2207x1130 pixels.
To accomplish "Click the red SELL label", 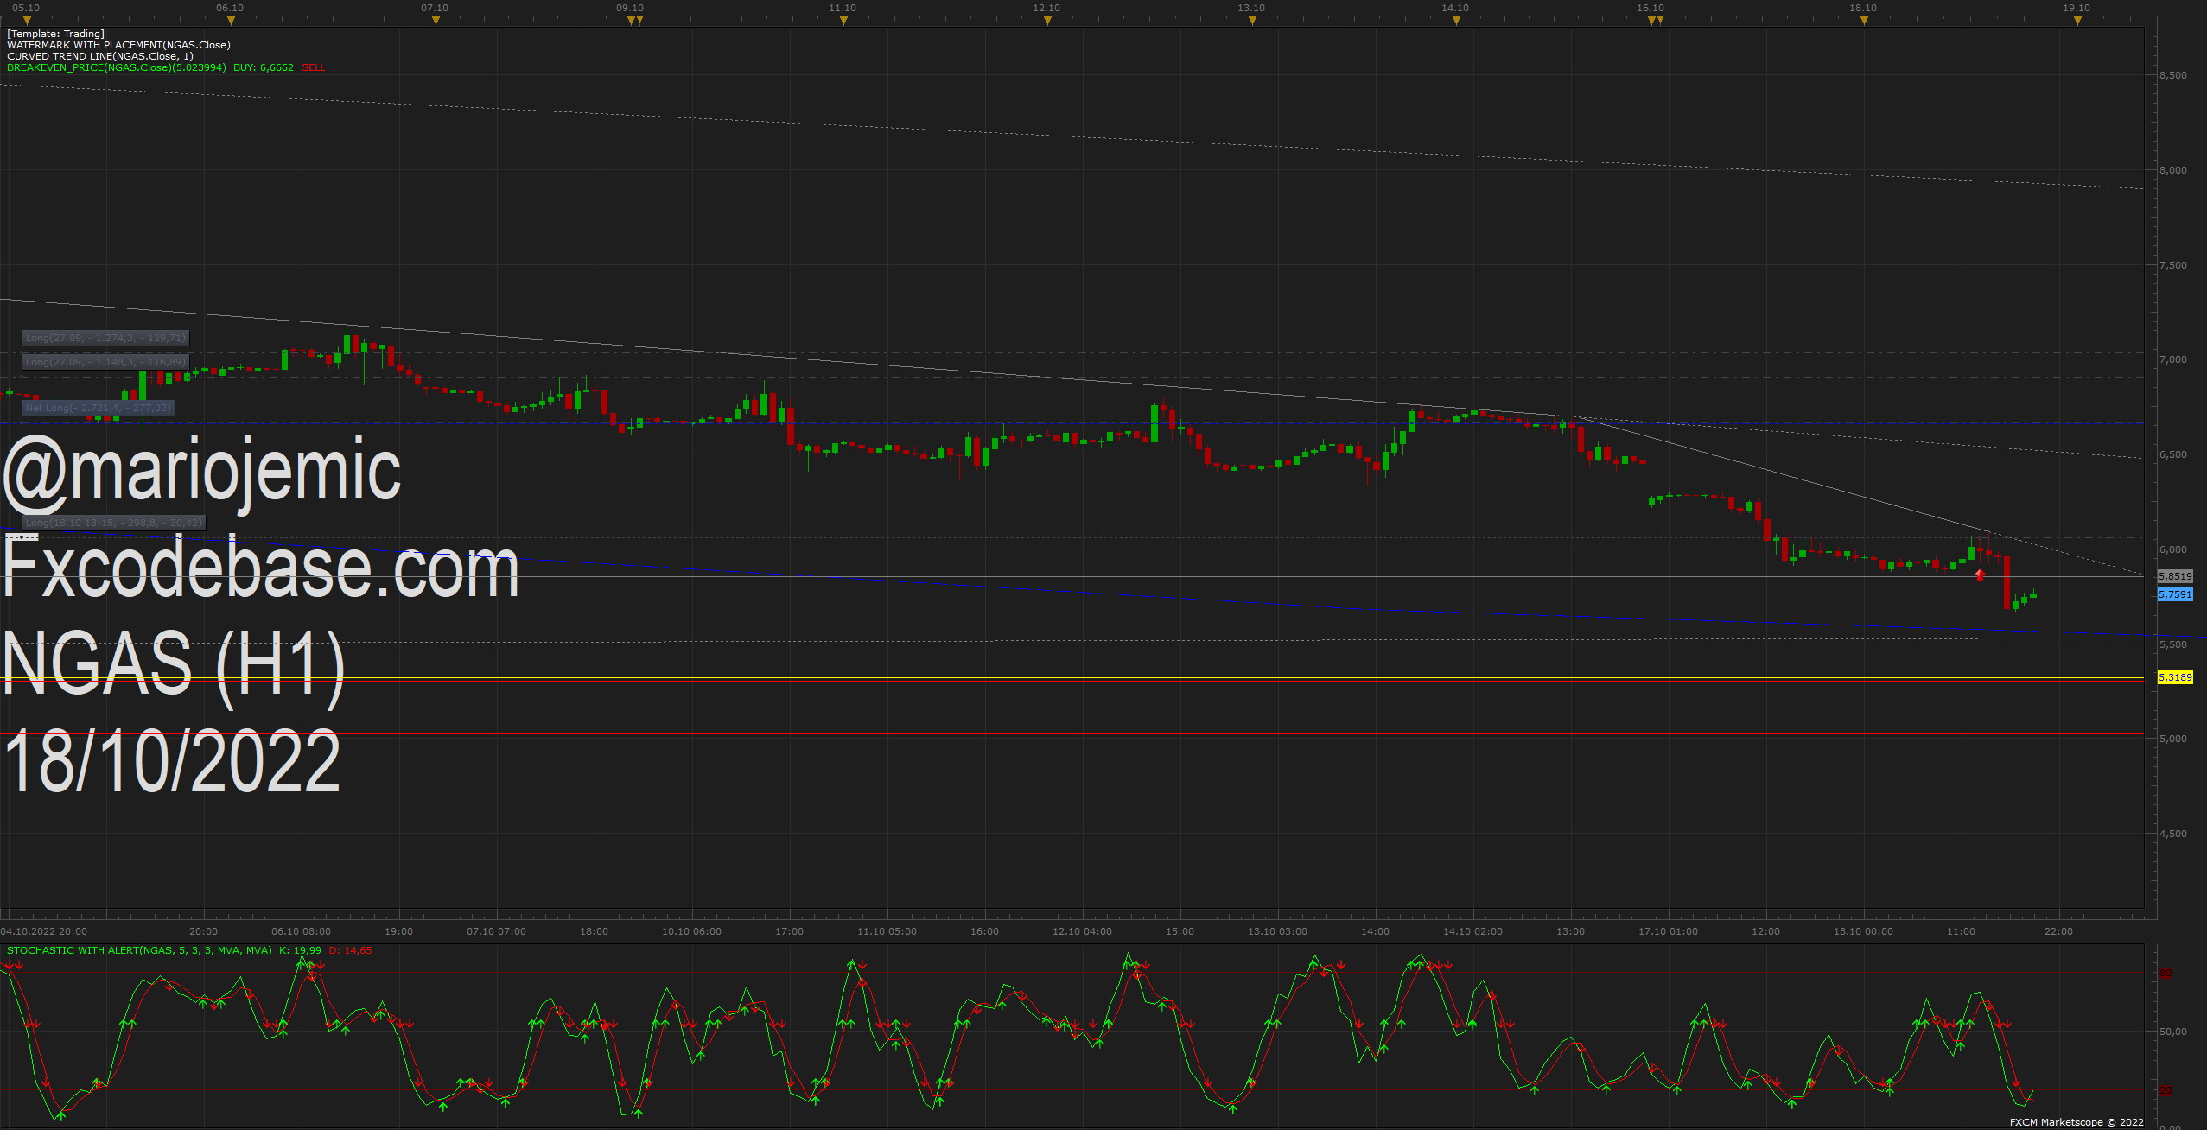I will (x=313, y=67).
